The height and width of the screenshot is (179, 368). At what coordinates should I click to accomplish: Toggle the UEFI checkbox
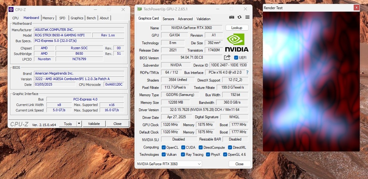(236, 57)
